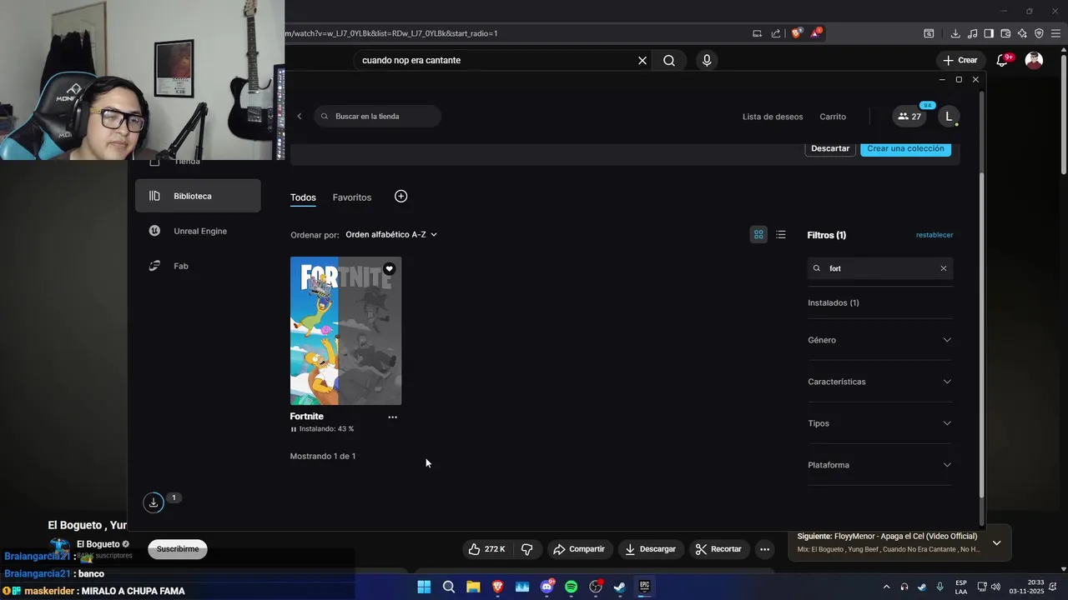Viewport: 1068px width, 600px height.
Task: Open Windows Start menu
Action: 424,587
